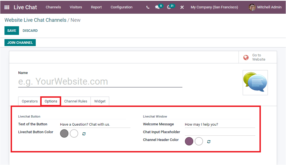Open Website Live Chat Channels breadcrumb link

coord(35,20)
